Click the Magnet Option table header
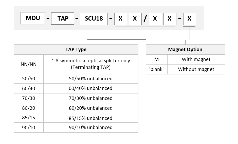This screenshot has height=144, width=238. (185, 50)
